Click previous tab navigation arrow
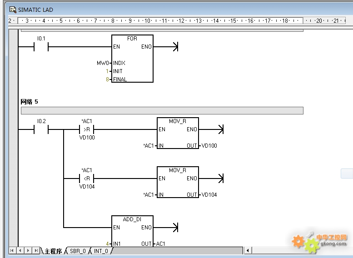 [x=20, y=250]
